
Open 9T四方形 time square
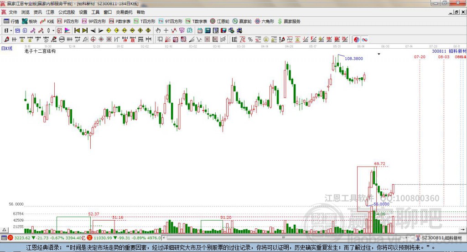(171, 21)
